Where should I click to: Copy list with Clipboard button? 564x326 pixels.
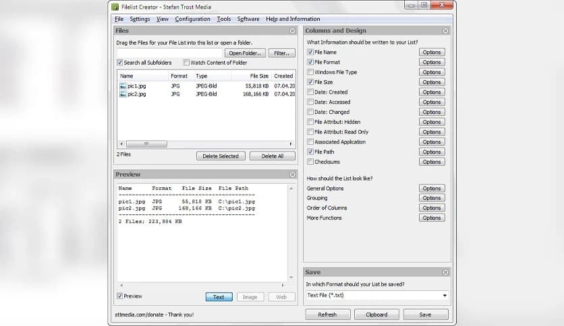(x=376, y=315)
